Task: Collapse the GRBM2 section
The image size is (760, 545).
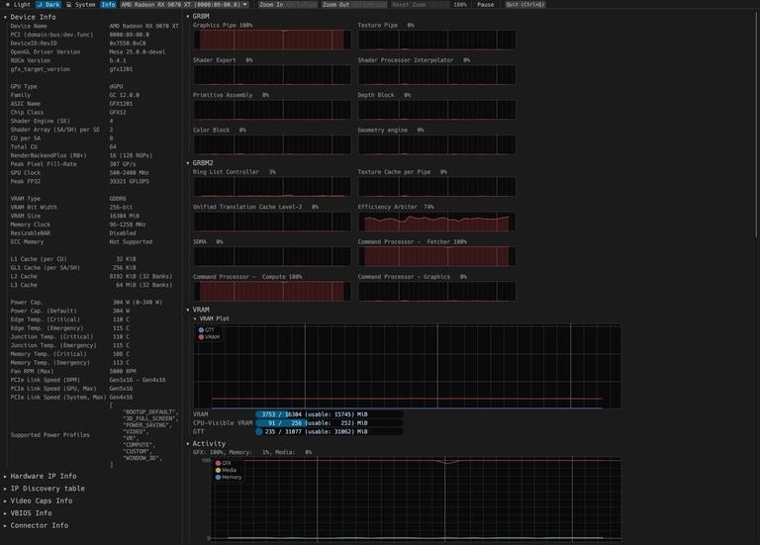Action: [200, 163]
